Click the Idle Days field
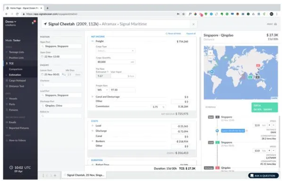Viewport: 282px width, 181px height. tap(74, 74)
